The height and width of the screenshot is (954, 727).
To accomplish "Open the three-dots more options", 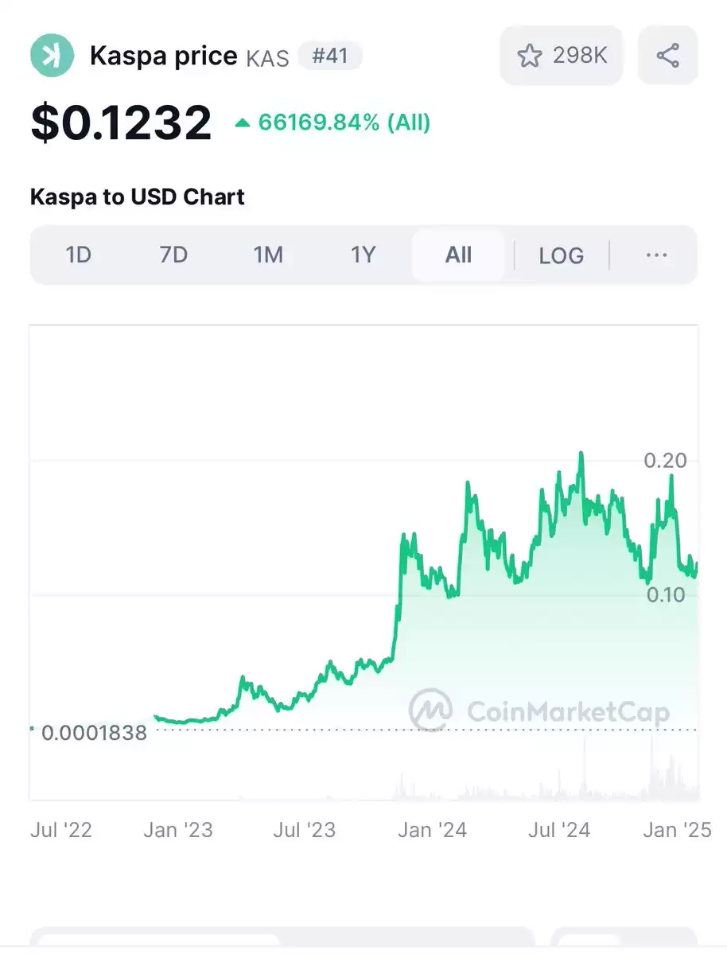I will (656, 255).
